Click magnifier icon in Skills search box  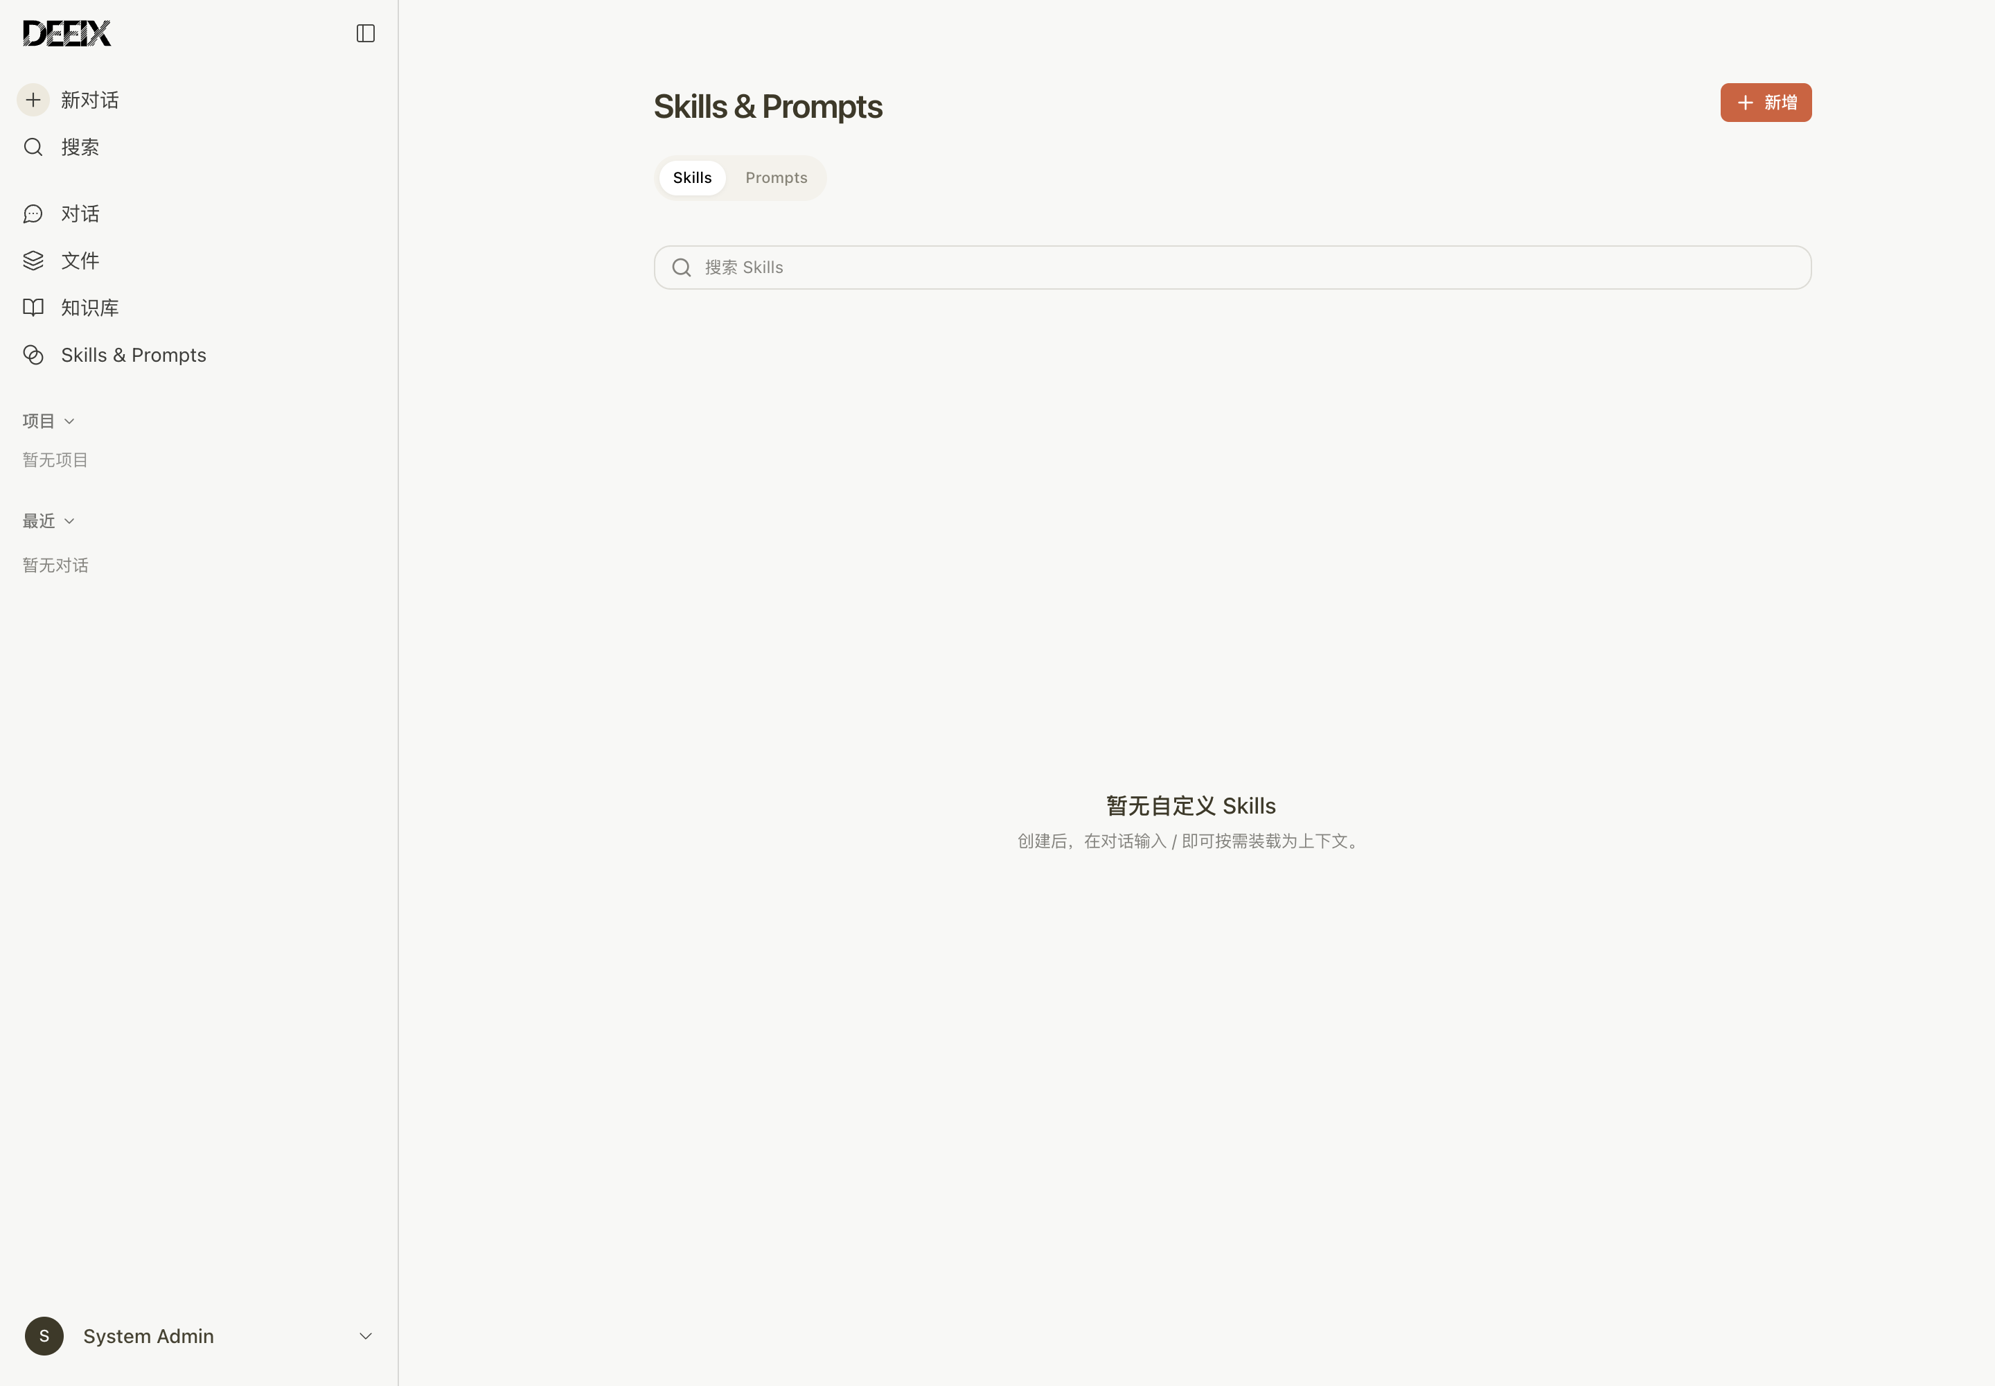click(682, 267)
